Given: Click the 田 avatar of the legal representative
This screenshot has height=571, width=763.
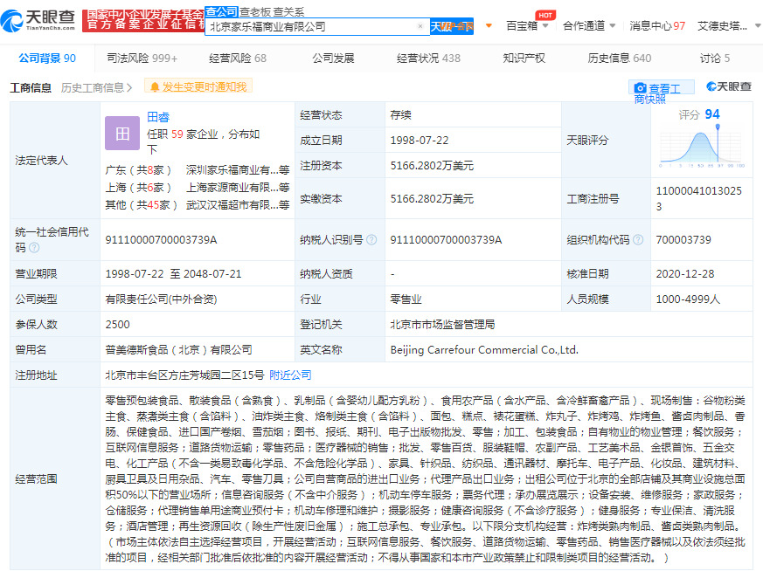Looking at the screenshot, I should point(122,134).
